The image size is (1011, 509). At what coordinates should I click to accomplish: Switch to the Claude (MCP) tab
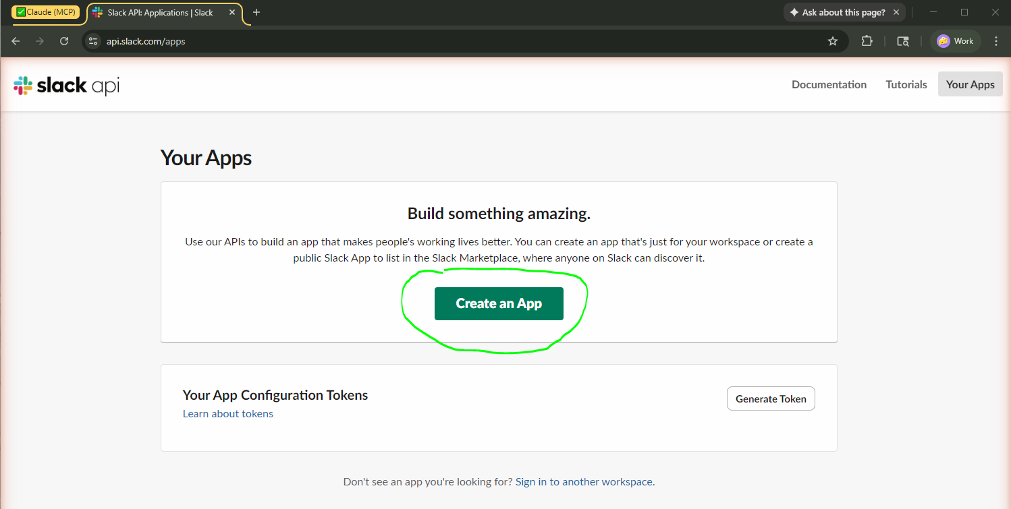tap(46, 11)
